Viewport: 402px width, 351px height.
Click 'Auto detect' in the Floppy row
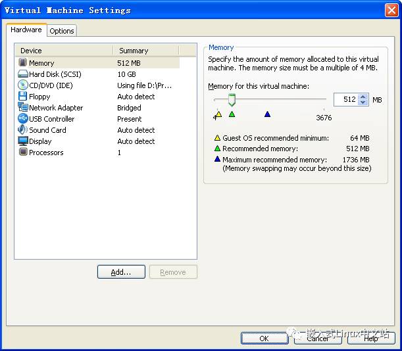point(136,97)
